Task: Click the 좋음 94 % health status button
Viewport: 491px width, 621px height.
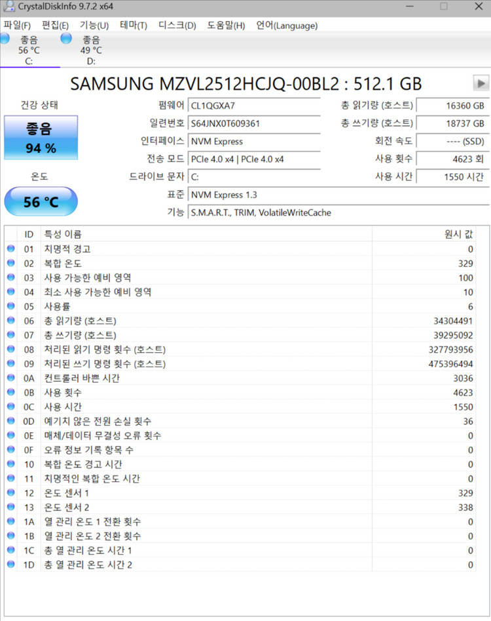Action: (x=41, y=138)
